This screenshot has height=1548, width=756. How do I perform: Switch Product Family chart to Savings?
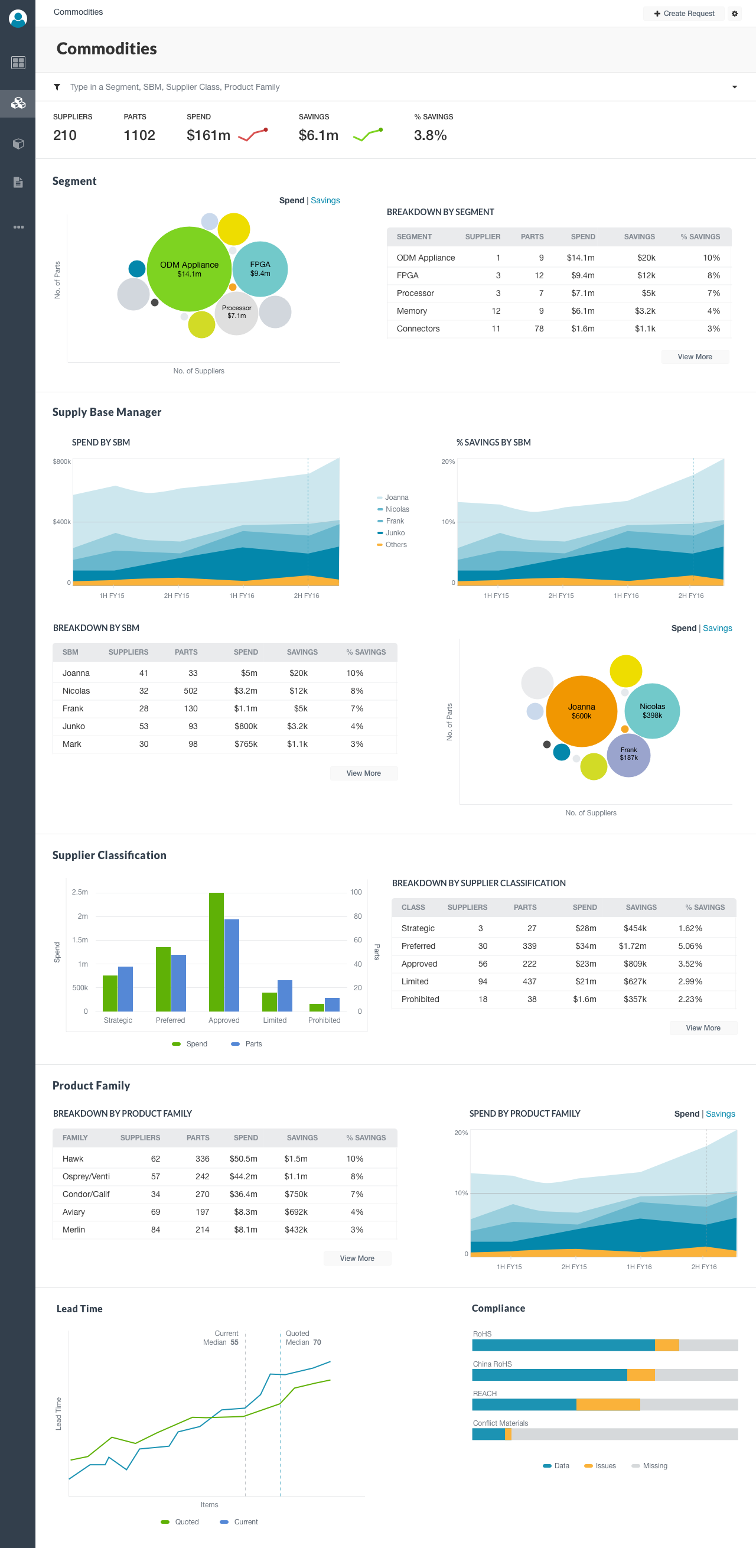click(x=720, y=1114)
